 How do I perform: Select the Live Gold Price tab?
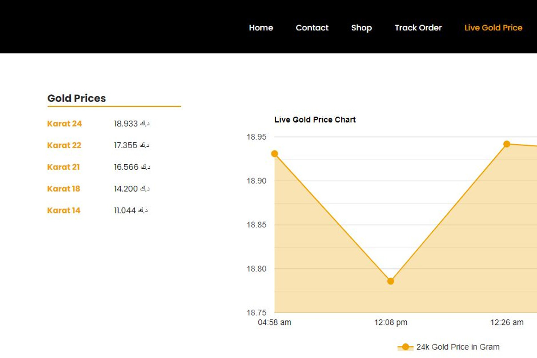[493, 28]
